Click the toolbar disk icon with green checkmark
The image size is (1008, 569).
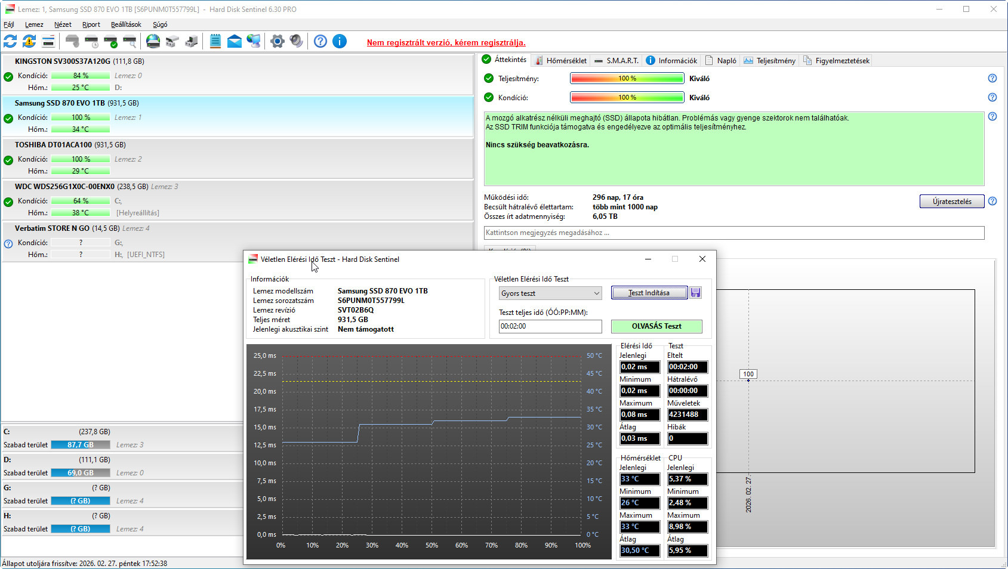(110, 41)
